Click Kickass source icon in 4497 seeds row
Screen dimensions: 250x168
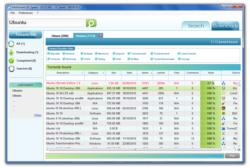point(224,88)
